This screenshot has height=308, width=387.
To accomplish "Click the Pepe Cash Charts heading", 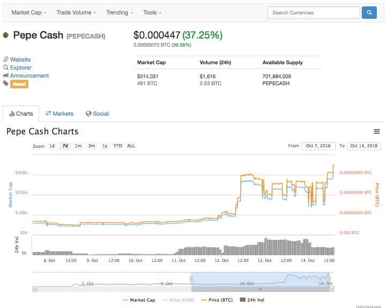I will click(x=42, y=131).
